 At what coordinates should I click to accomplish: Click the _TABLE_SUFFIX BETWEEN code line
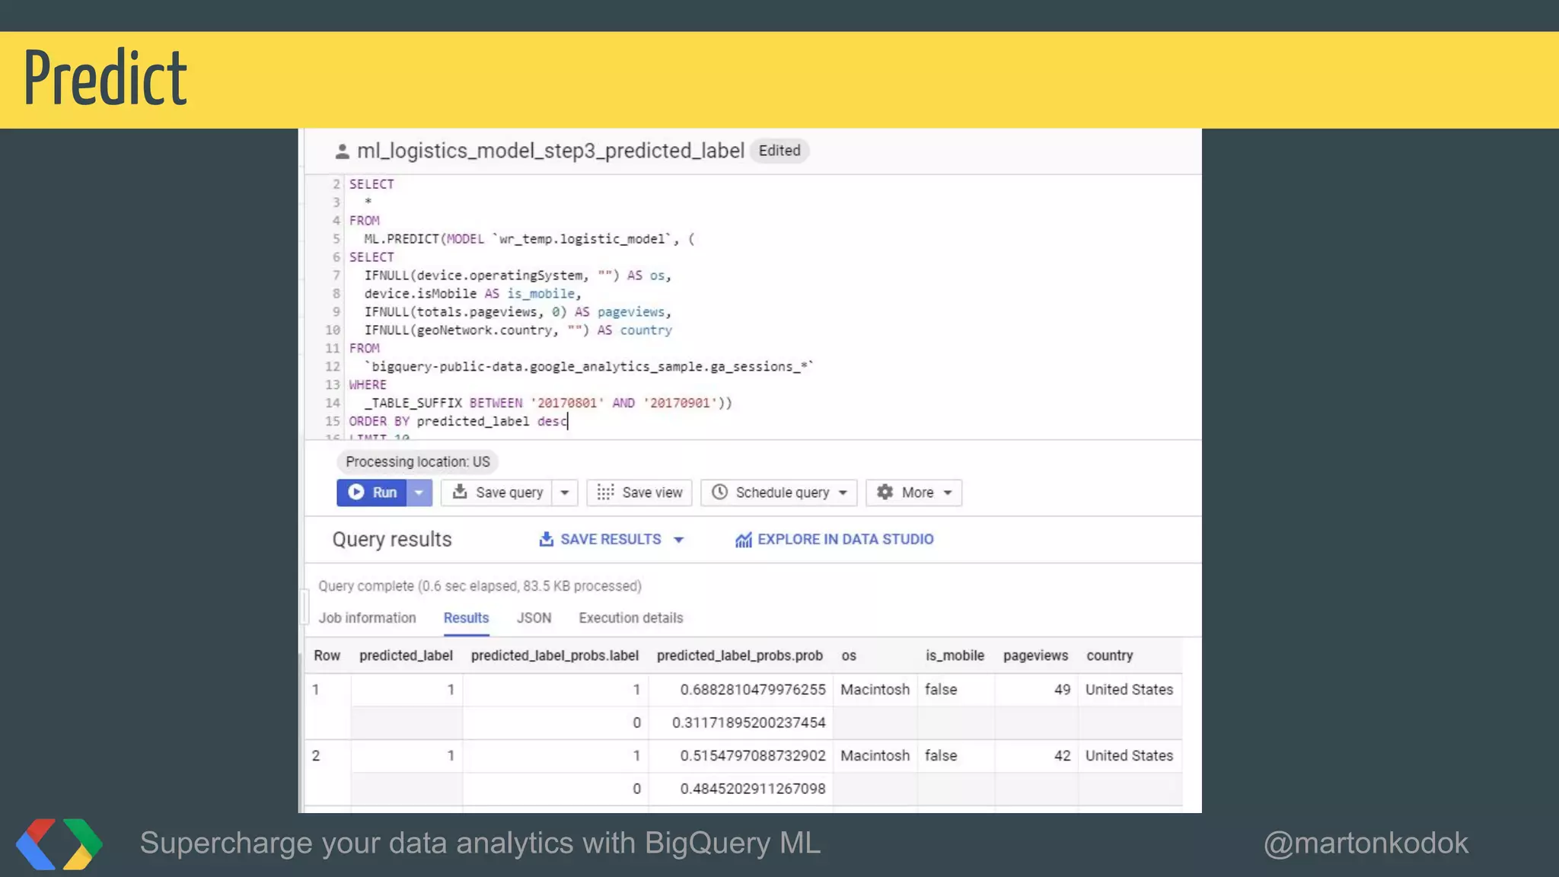point(548,403)
